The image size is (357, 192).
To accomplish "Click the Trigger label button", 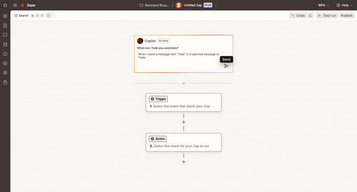I will pyautogui.click(x=158, y=99).
